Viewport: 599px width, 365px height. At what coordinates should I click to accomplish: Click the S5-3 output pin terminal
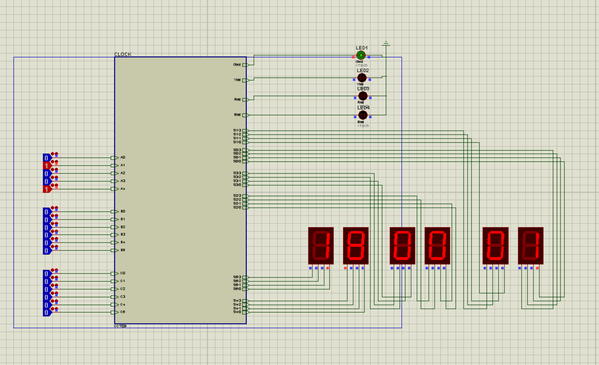246,277
